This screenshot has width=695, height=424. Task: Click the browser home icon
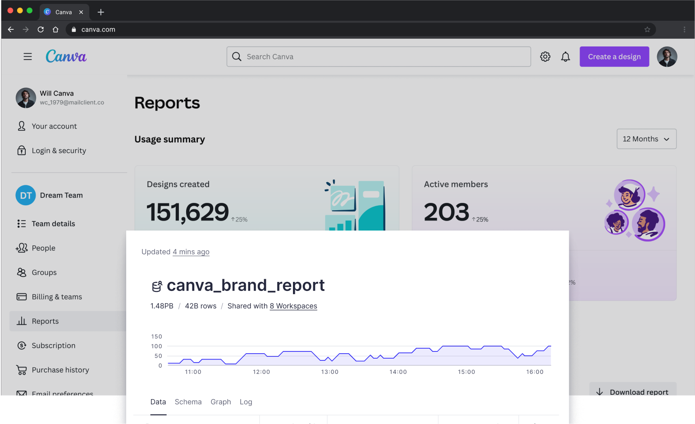55,29
